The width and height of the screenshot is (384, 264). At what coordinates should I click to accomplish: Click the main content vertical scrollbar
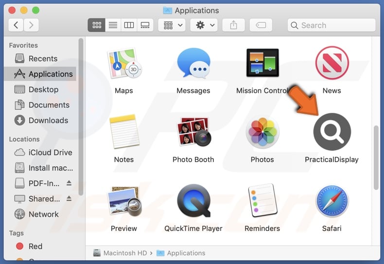pyautogui.click(x=376, y=158)
